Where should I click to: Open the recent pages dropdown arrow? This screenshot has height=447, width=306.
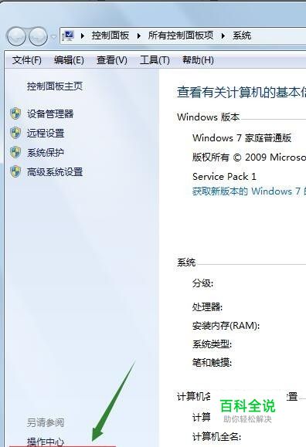coord(53,36)
